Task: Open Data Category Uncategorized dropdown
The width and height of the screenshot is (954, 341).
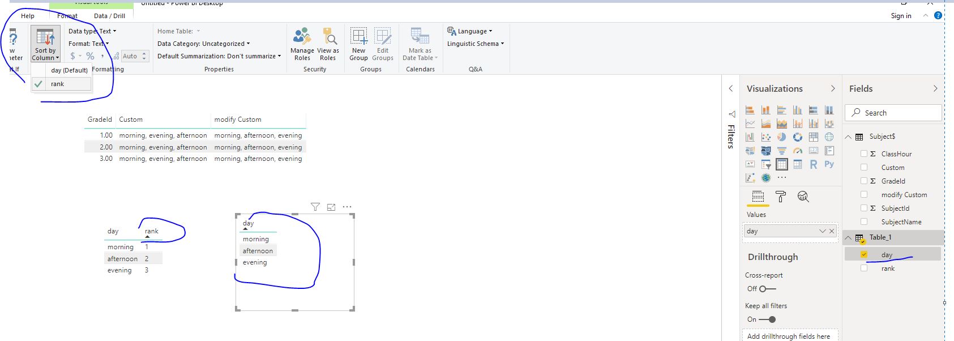Action: pyautogui.click(x=203, y=44)
